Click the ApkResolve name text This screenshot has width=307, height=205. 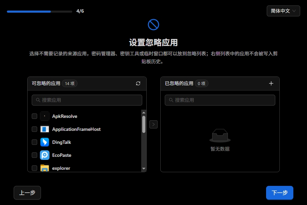[x=64, y=116]
